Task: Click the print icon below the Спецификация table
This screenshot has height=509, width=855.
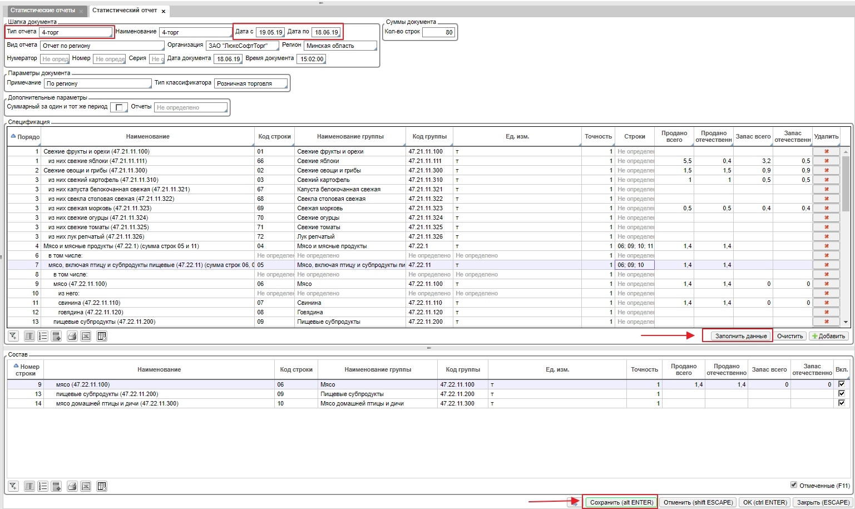Action: tap(72, 336)
